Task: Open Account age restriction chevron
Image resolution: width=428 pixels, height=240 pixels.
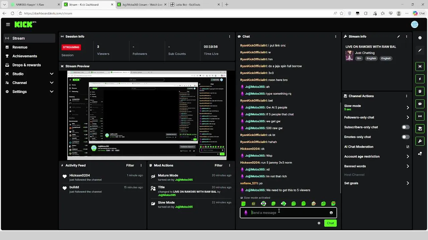Action: [x=408, y=156]
